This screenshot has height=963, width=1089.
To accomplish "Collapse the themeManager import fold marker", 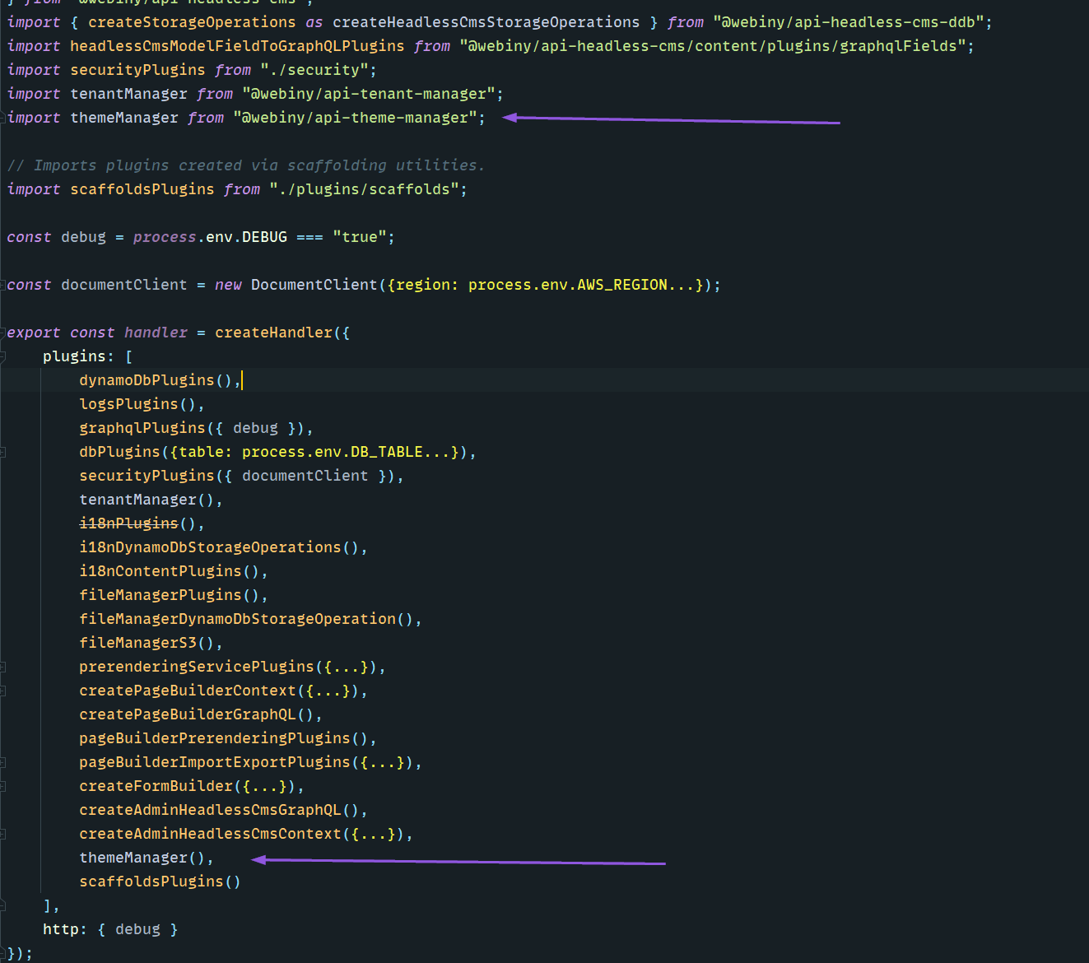I will click(4, 117).
